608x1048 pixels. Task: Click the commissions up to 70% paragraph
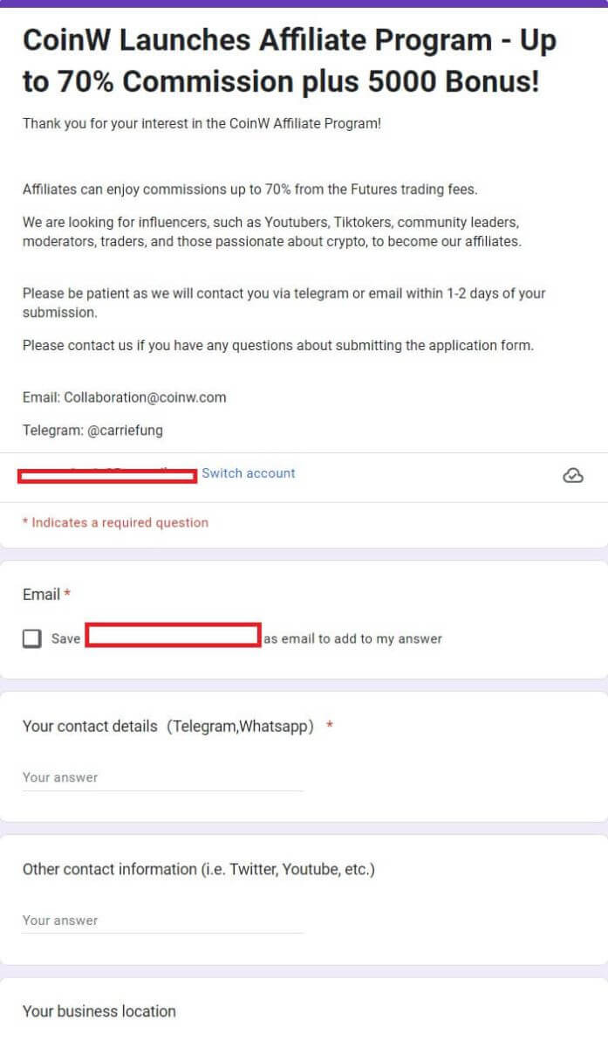click(249, 189)
